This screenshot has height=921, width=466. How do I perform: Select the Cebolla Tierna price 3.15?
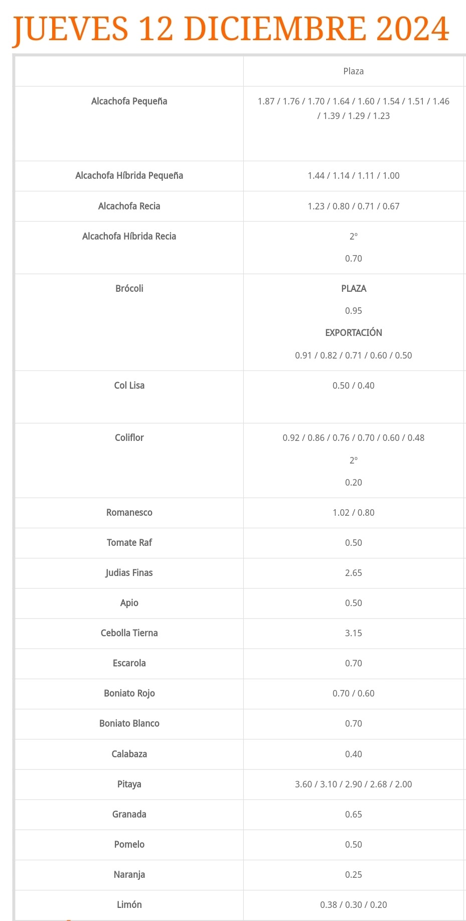point(354,633)
